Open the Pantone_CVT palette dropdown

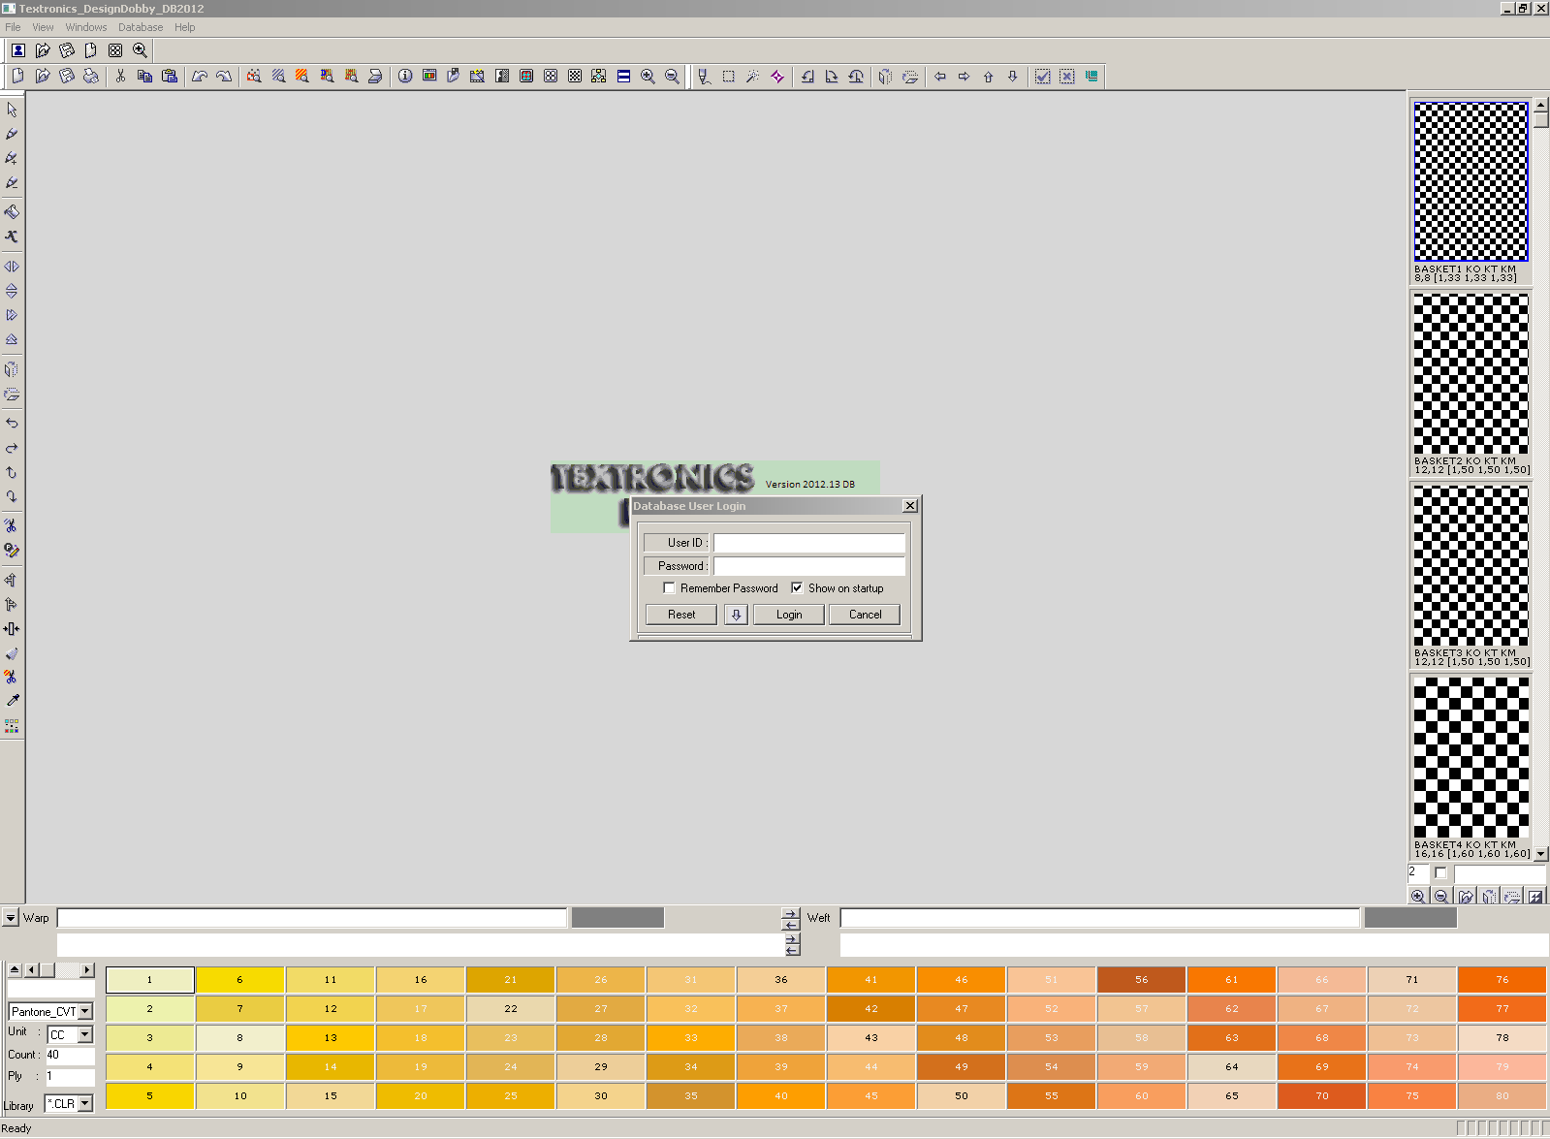tap(85, 1011)
